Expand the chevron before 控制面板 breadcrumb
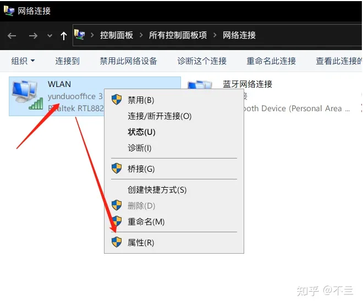This screenshot has height=306, width=363. 92,35
